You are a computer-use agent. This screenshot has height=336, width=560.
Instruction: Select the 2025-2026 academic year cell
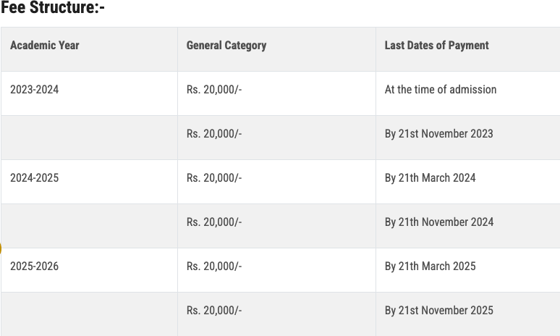coord(35,266)
